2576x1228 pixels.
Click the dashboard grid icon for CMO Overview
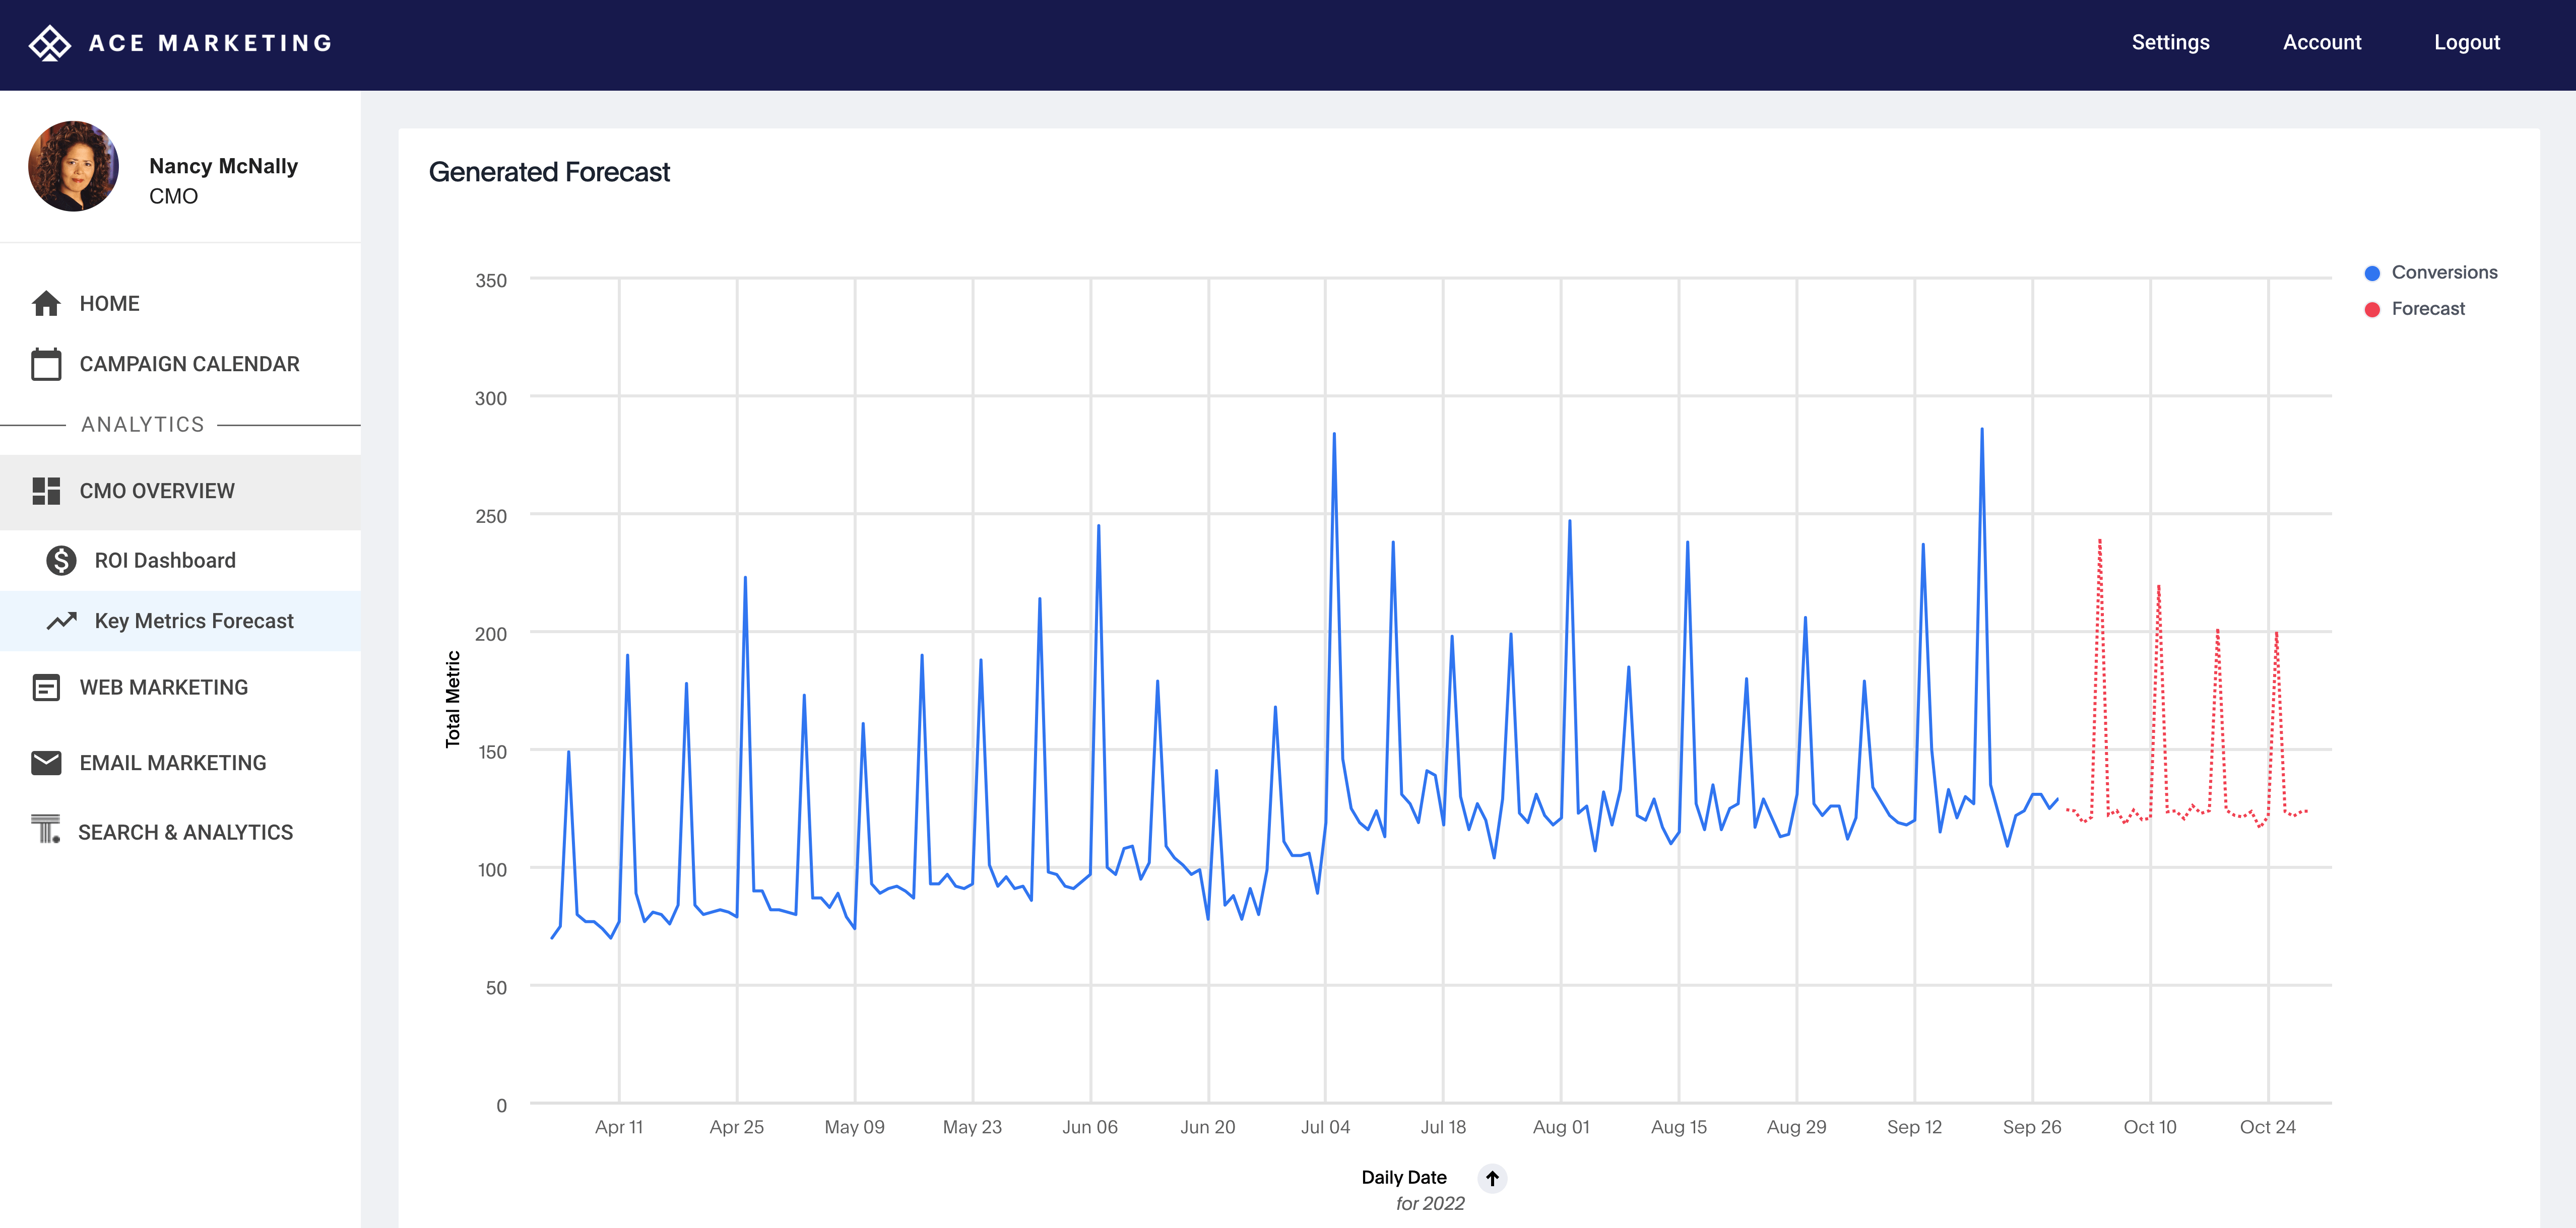(x=46, y=492)
